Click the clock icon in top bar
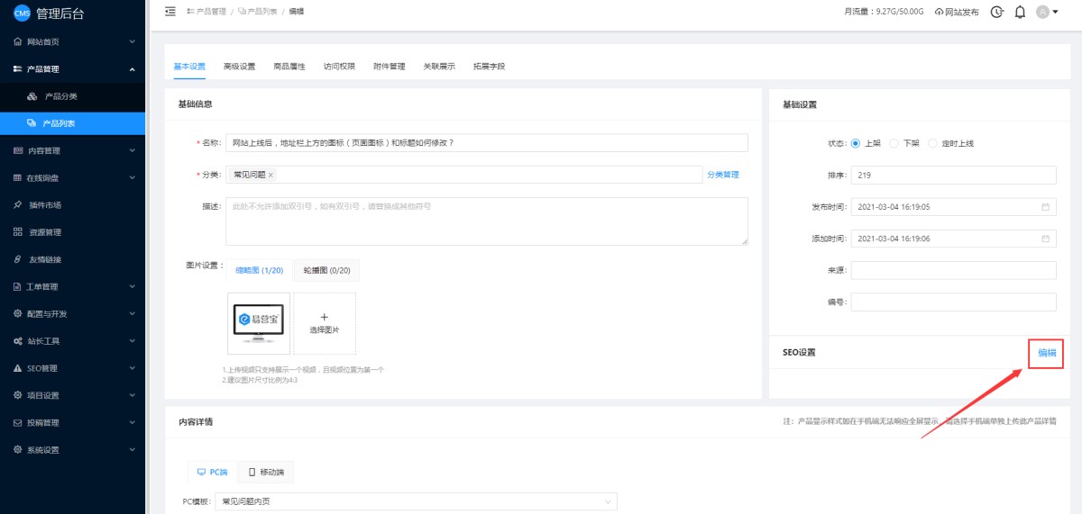 (x=996, y=12)
